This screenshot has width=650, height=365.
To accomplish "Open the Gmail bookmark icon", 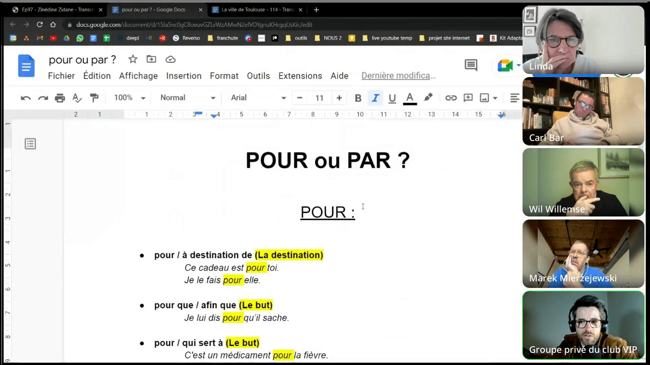I will 40,38.
